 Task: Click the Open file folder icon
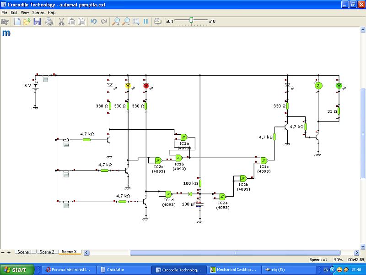point(27,22)
